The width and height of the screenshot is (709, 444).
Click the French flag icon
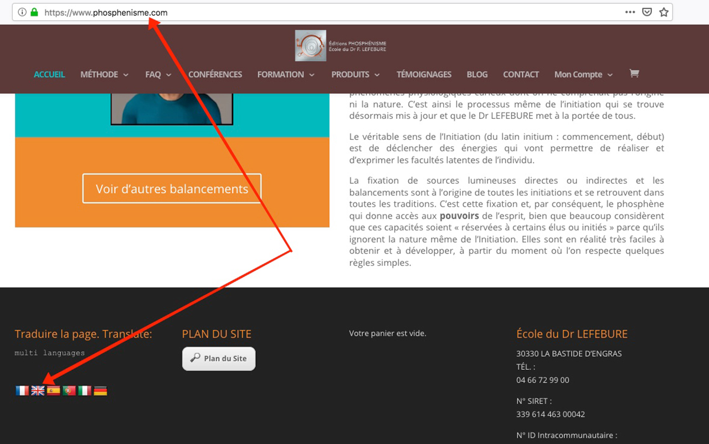pos(22,391)
